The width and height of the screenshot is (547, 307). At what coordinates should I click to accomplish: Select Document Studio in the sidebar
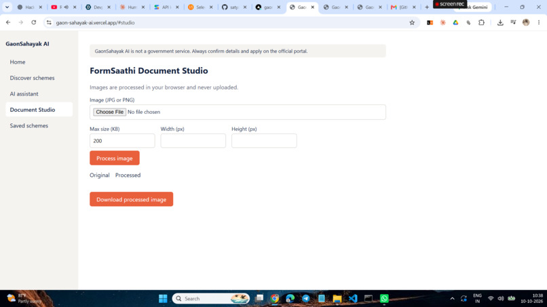coord(39,110)
